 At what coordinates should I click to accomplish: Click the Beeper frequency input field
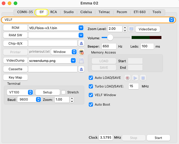[109, 46]
